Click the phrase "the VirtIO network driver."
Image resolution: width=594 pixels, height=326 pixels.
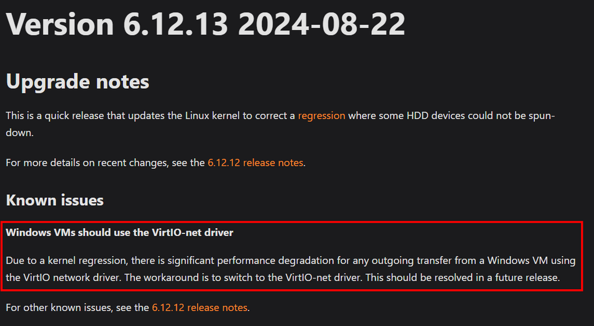pyautogui.click(x=64, y=277)
